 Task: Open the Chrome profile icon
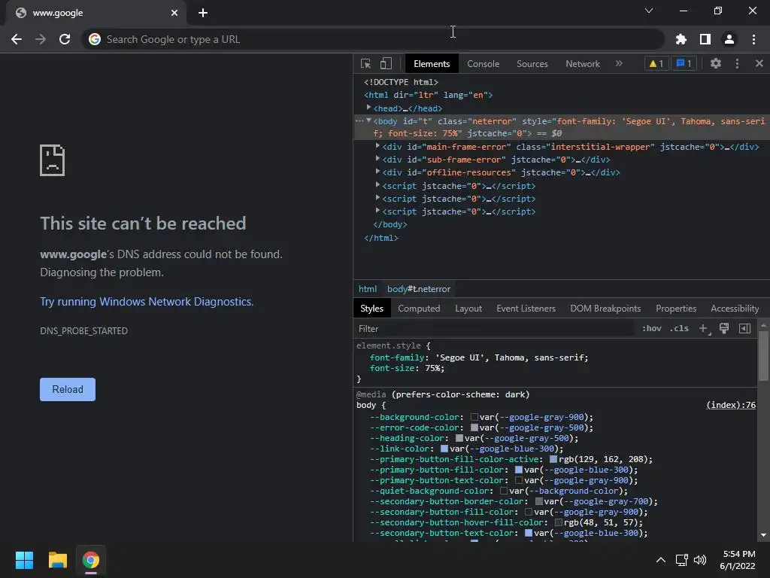(x=729, y=39)
